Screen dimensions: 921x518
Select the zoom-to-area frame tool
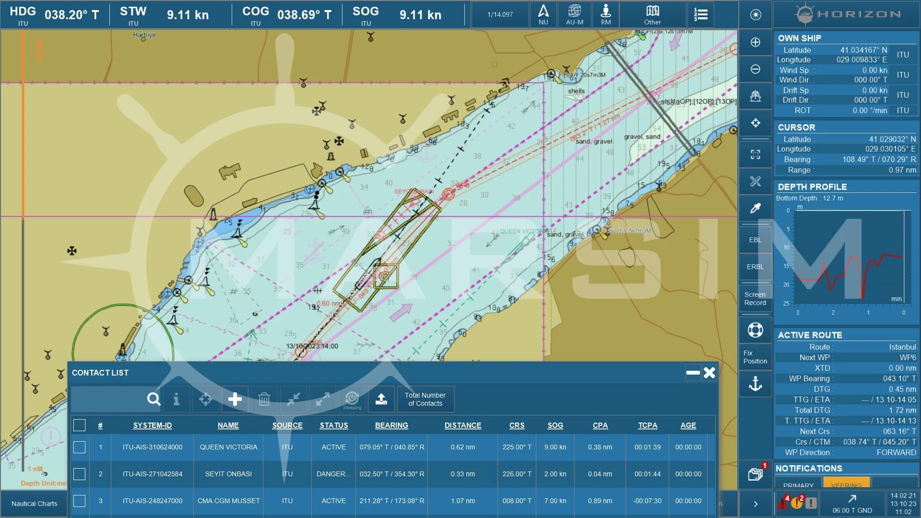[x=756, y=154]
